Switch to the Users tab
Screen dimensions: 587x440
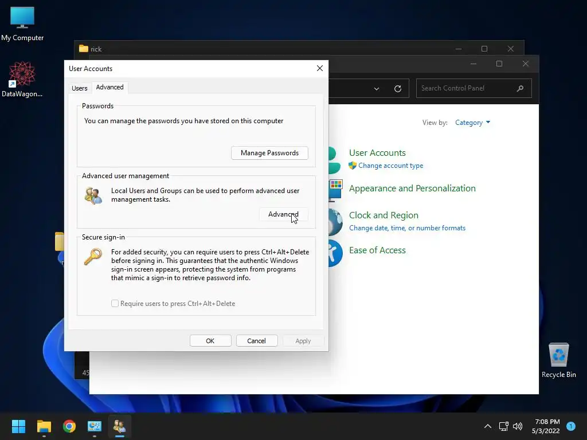(x=79, y=88)
